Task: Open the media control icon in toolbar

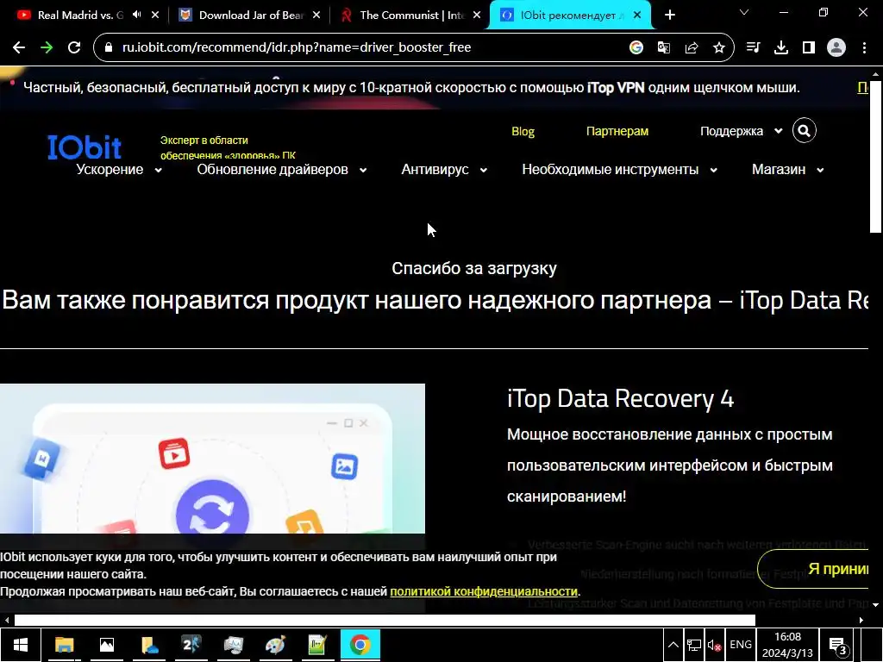Action: coord(753,48)
